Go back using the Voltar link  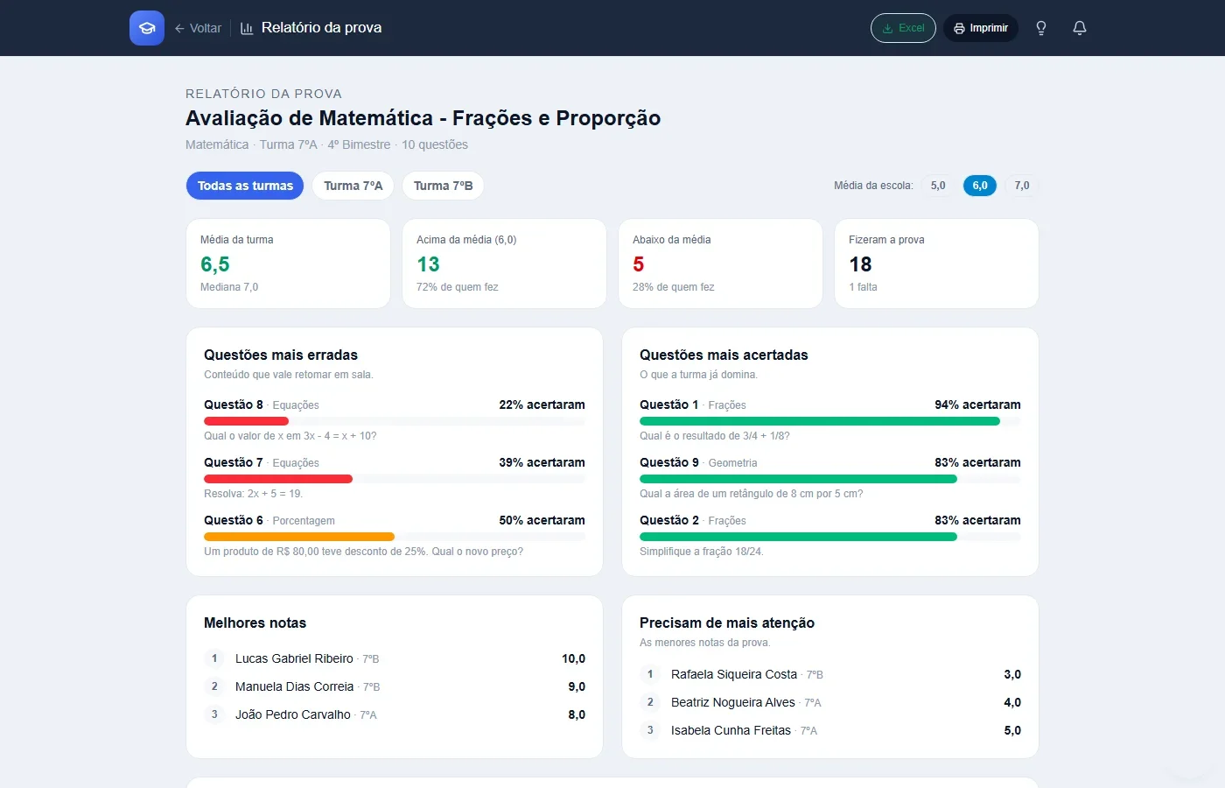pos(198,28)
